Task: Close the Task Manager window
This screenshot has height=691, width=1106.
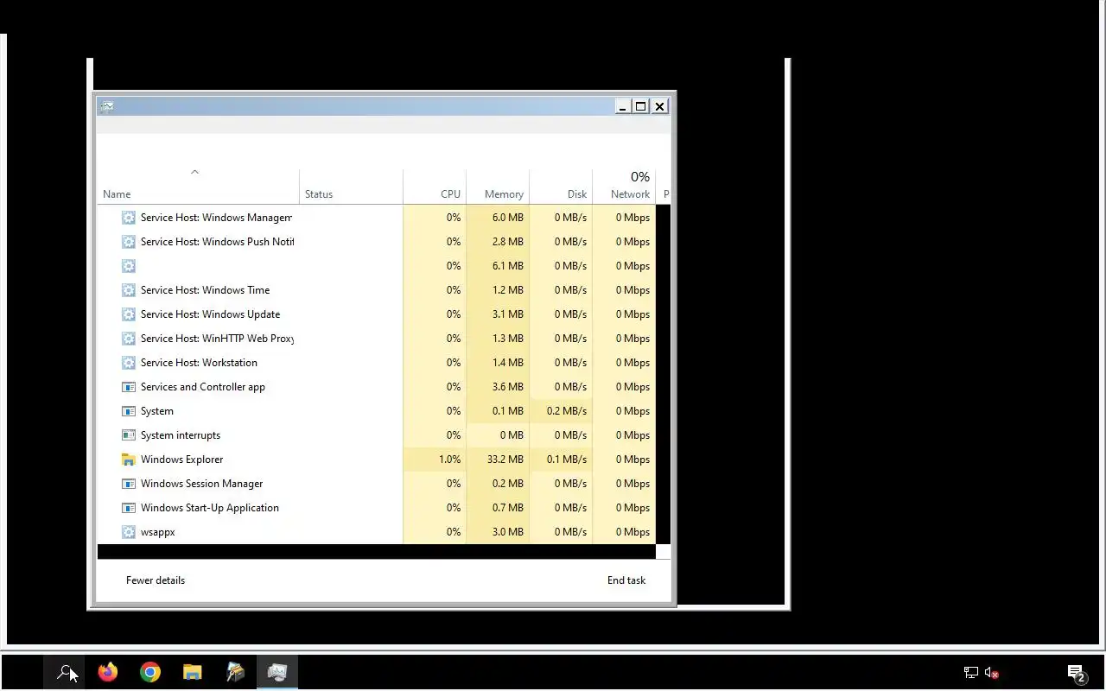Action: click(659, 106)
